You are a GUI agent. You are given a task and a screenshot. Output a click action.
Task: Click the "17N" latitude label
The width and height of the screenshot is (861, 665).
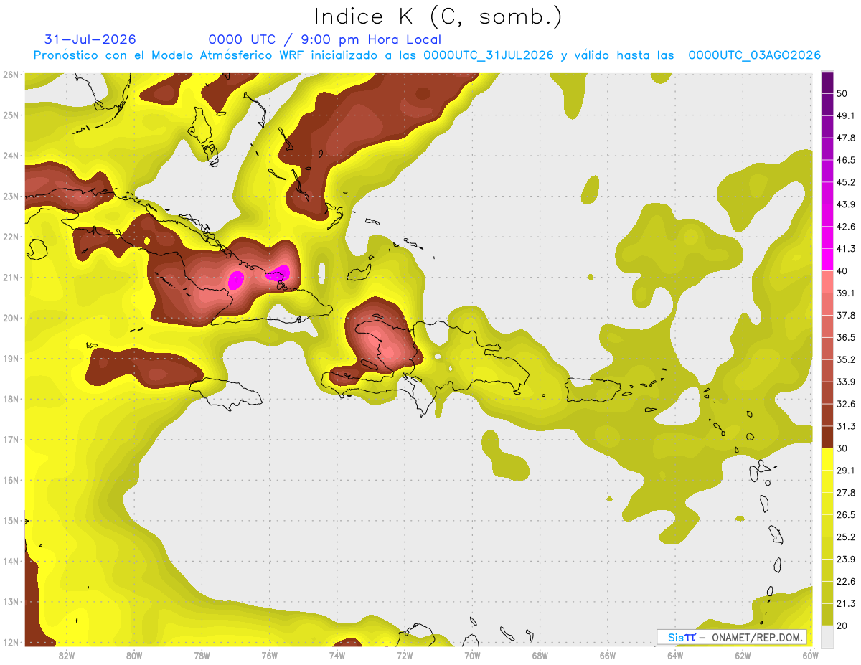click(11, 440)
